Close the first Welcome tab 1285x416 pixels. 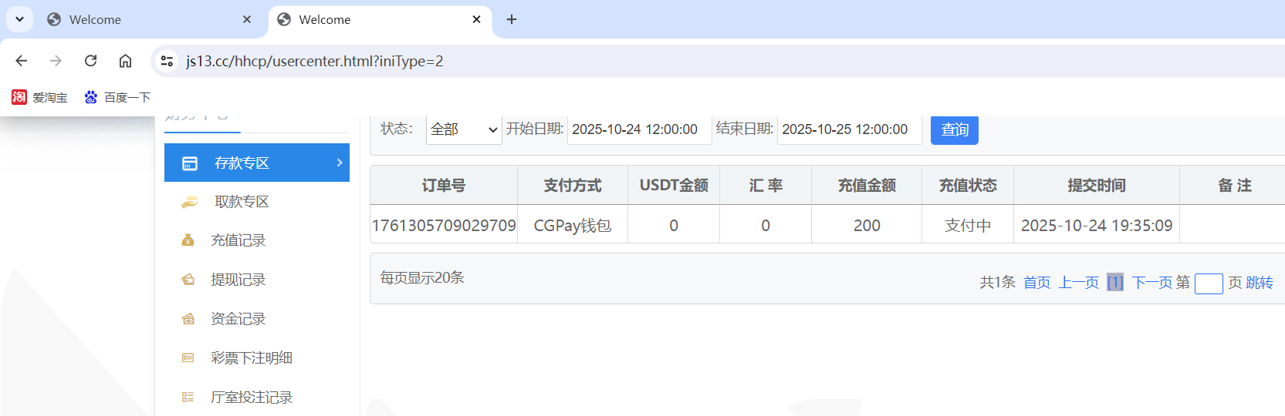pos(247,19)
